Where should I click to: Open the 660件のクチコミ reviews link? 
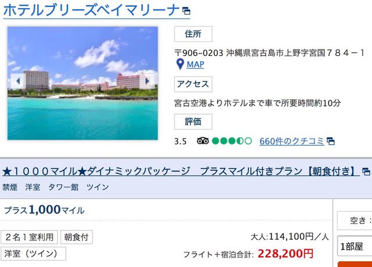click(x=292, y=141)
